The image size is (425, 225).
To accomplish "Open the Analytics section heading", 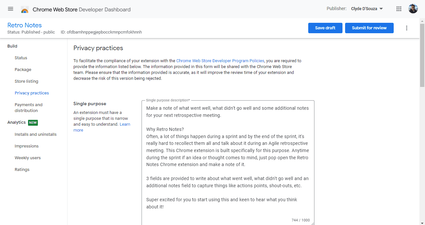I will pyautogui.click(x=16, y=122).
